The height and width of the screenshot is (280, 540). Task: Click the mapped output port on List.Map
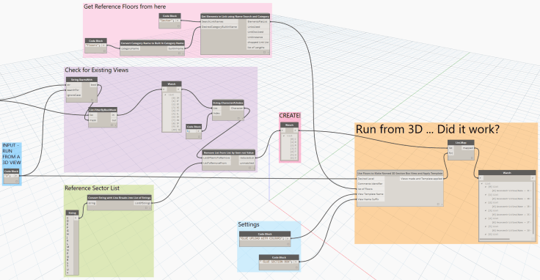coord(468,147)
